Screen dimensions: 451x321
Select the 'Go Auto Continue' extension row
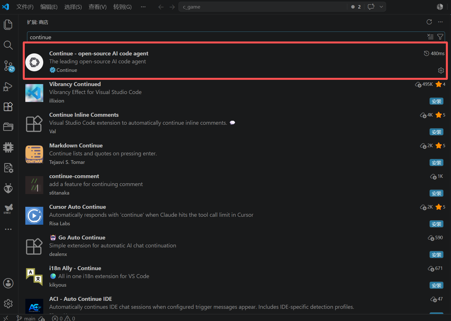[234, 246]
